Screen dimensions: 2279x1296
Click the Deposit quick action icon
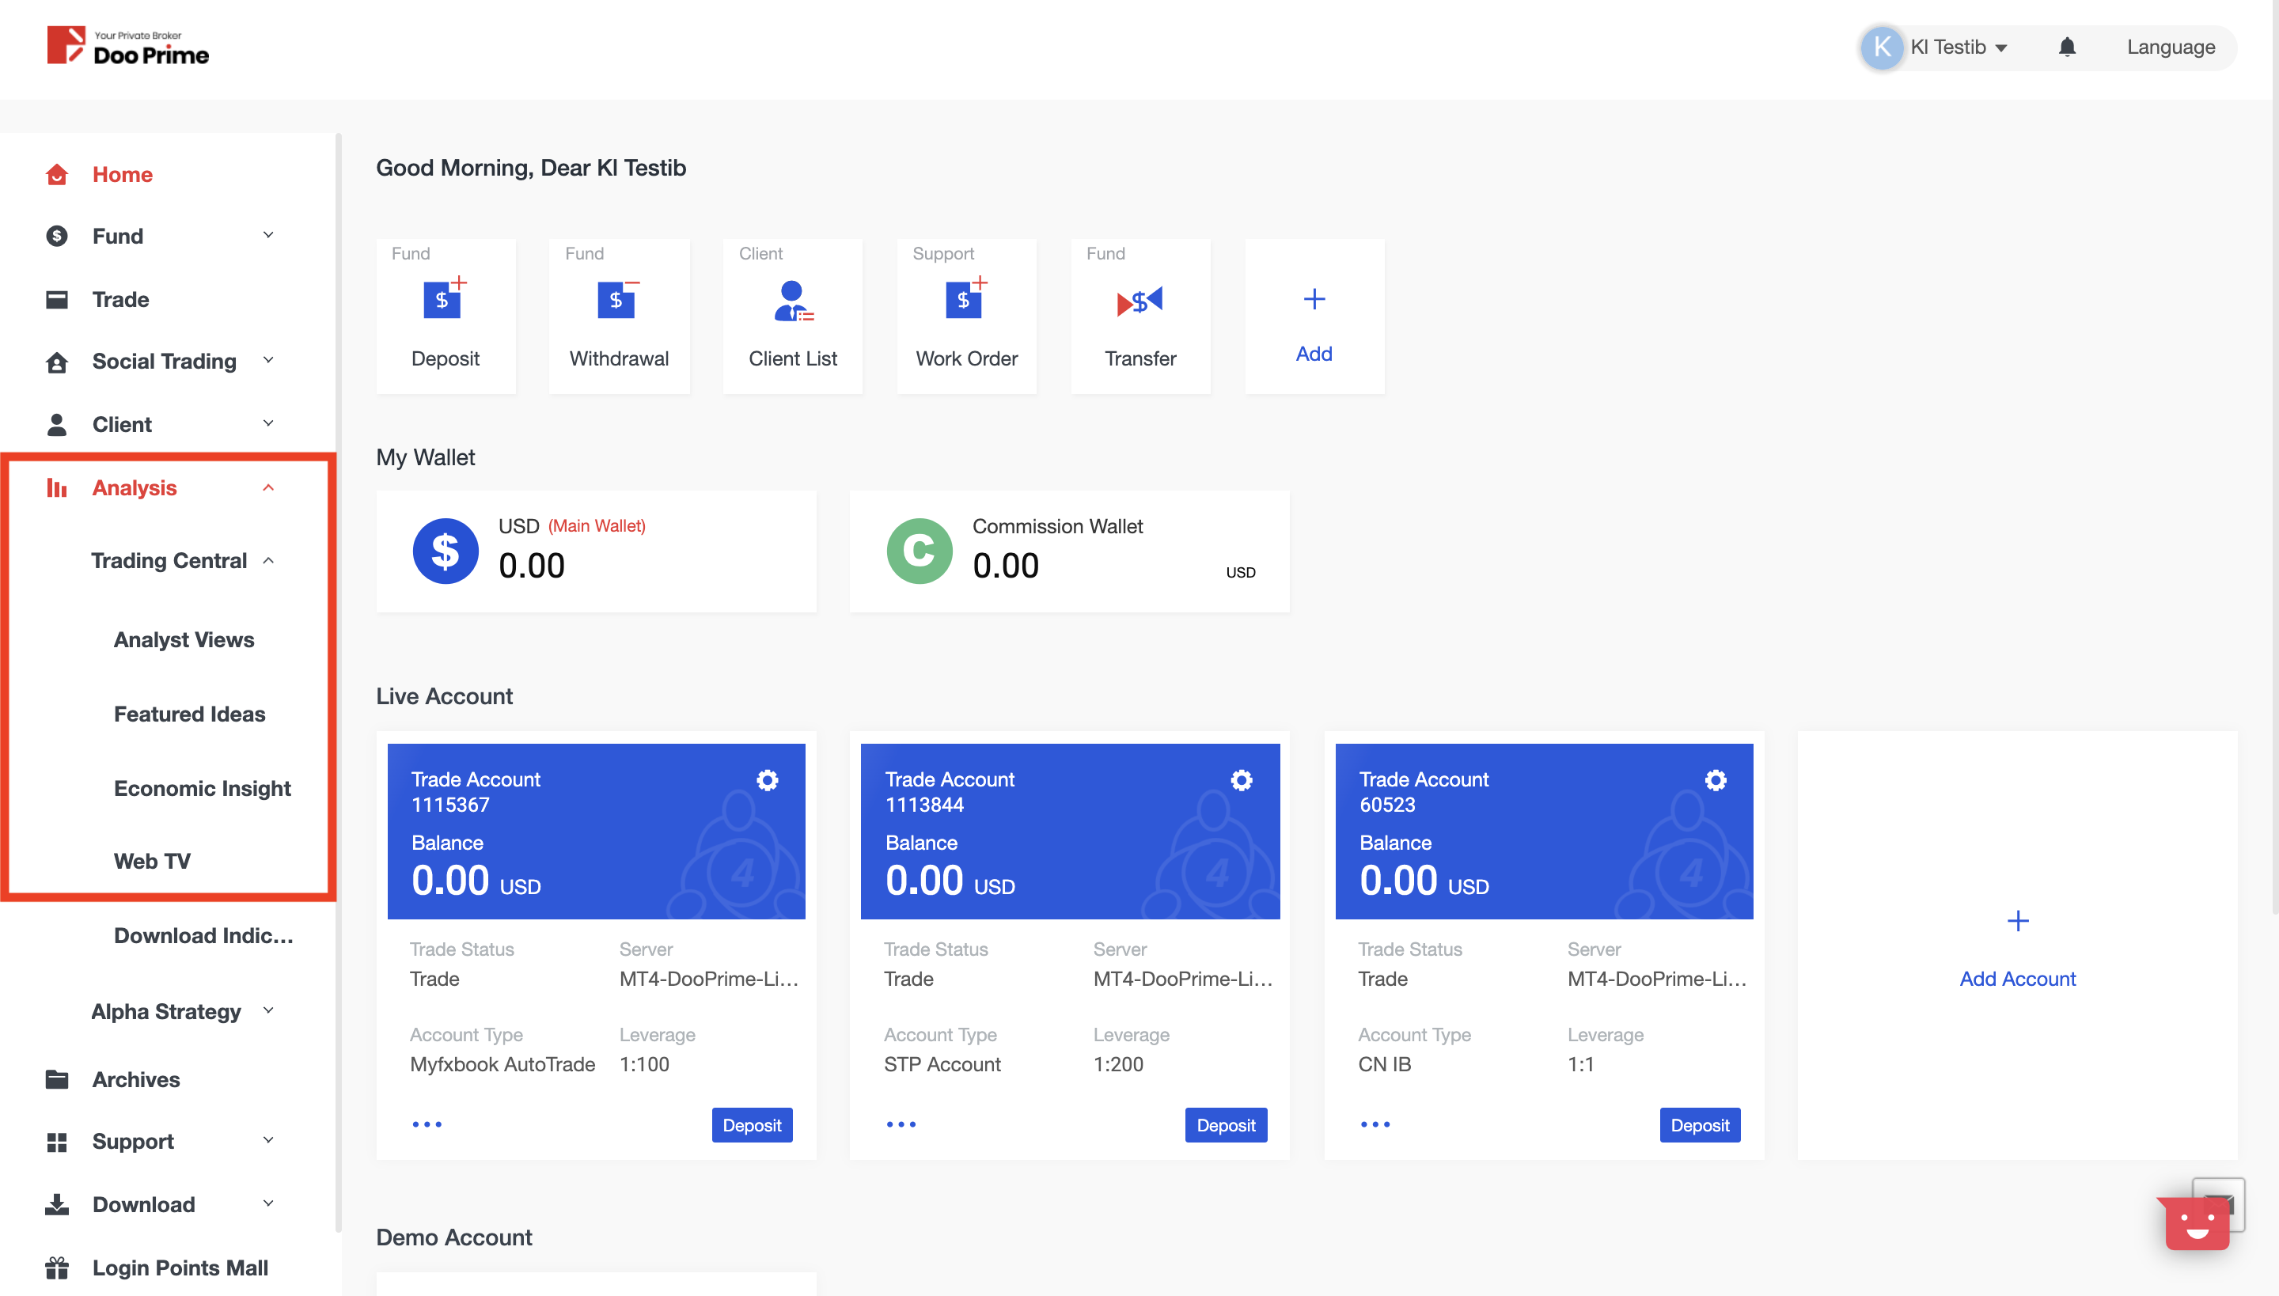[x=444, y=299]
